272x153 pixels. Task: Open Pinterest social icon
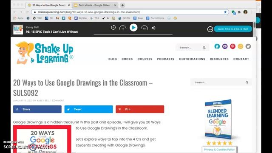tap(232, 46)
